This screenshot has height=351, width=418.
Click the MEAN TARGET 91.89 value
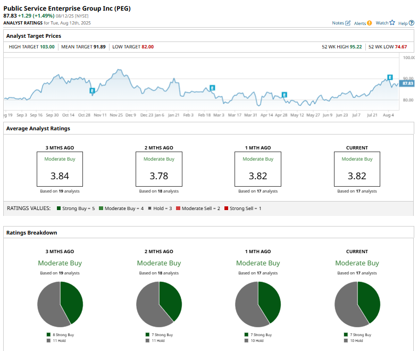click(99, 47)
